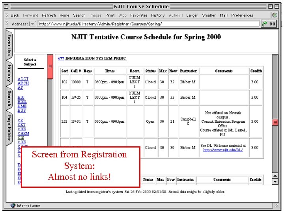284x213 pixels.
Task: Open the Favorites toolbar item
Action: pyautogui.click(x=139, y=15)
